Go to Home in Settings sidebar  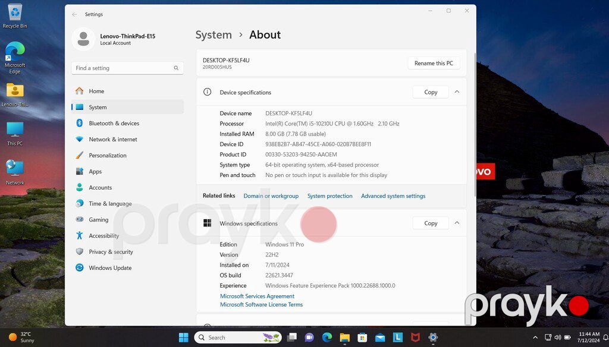click(127, 91)
